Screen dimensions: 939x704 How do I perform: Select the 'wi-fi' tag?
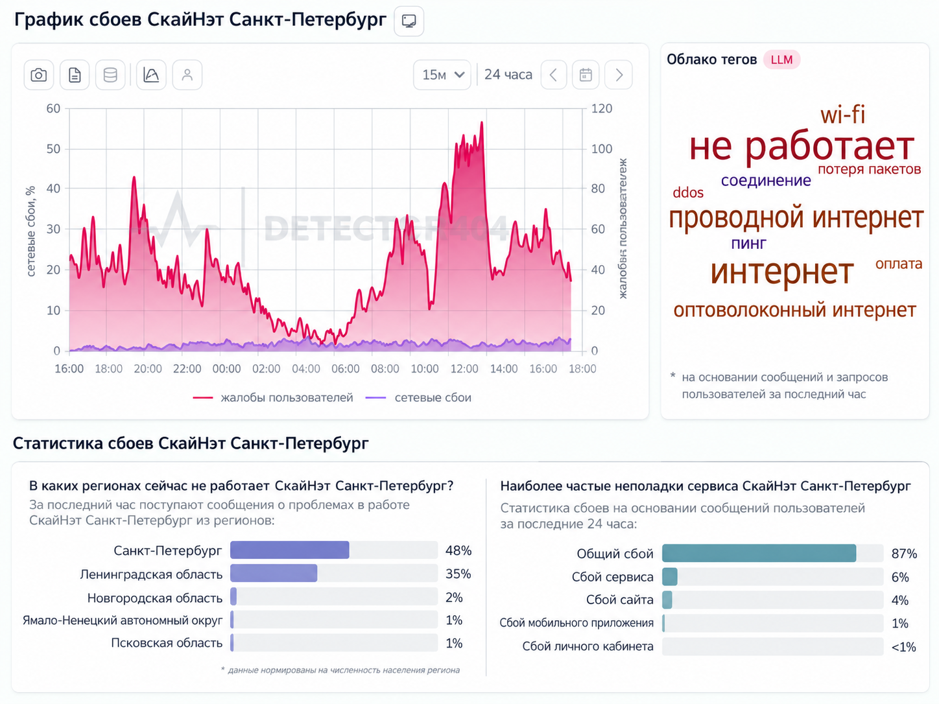pos(842,115)
